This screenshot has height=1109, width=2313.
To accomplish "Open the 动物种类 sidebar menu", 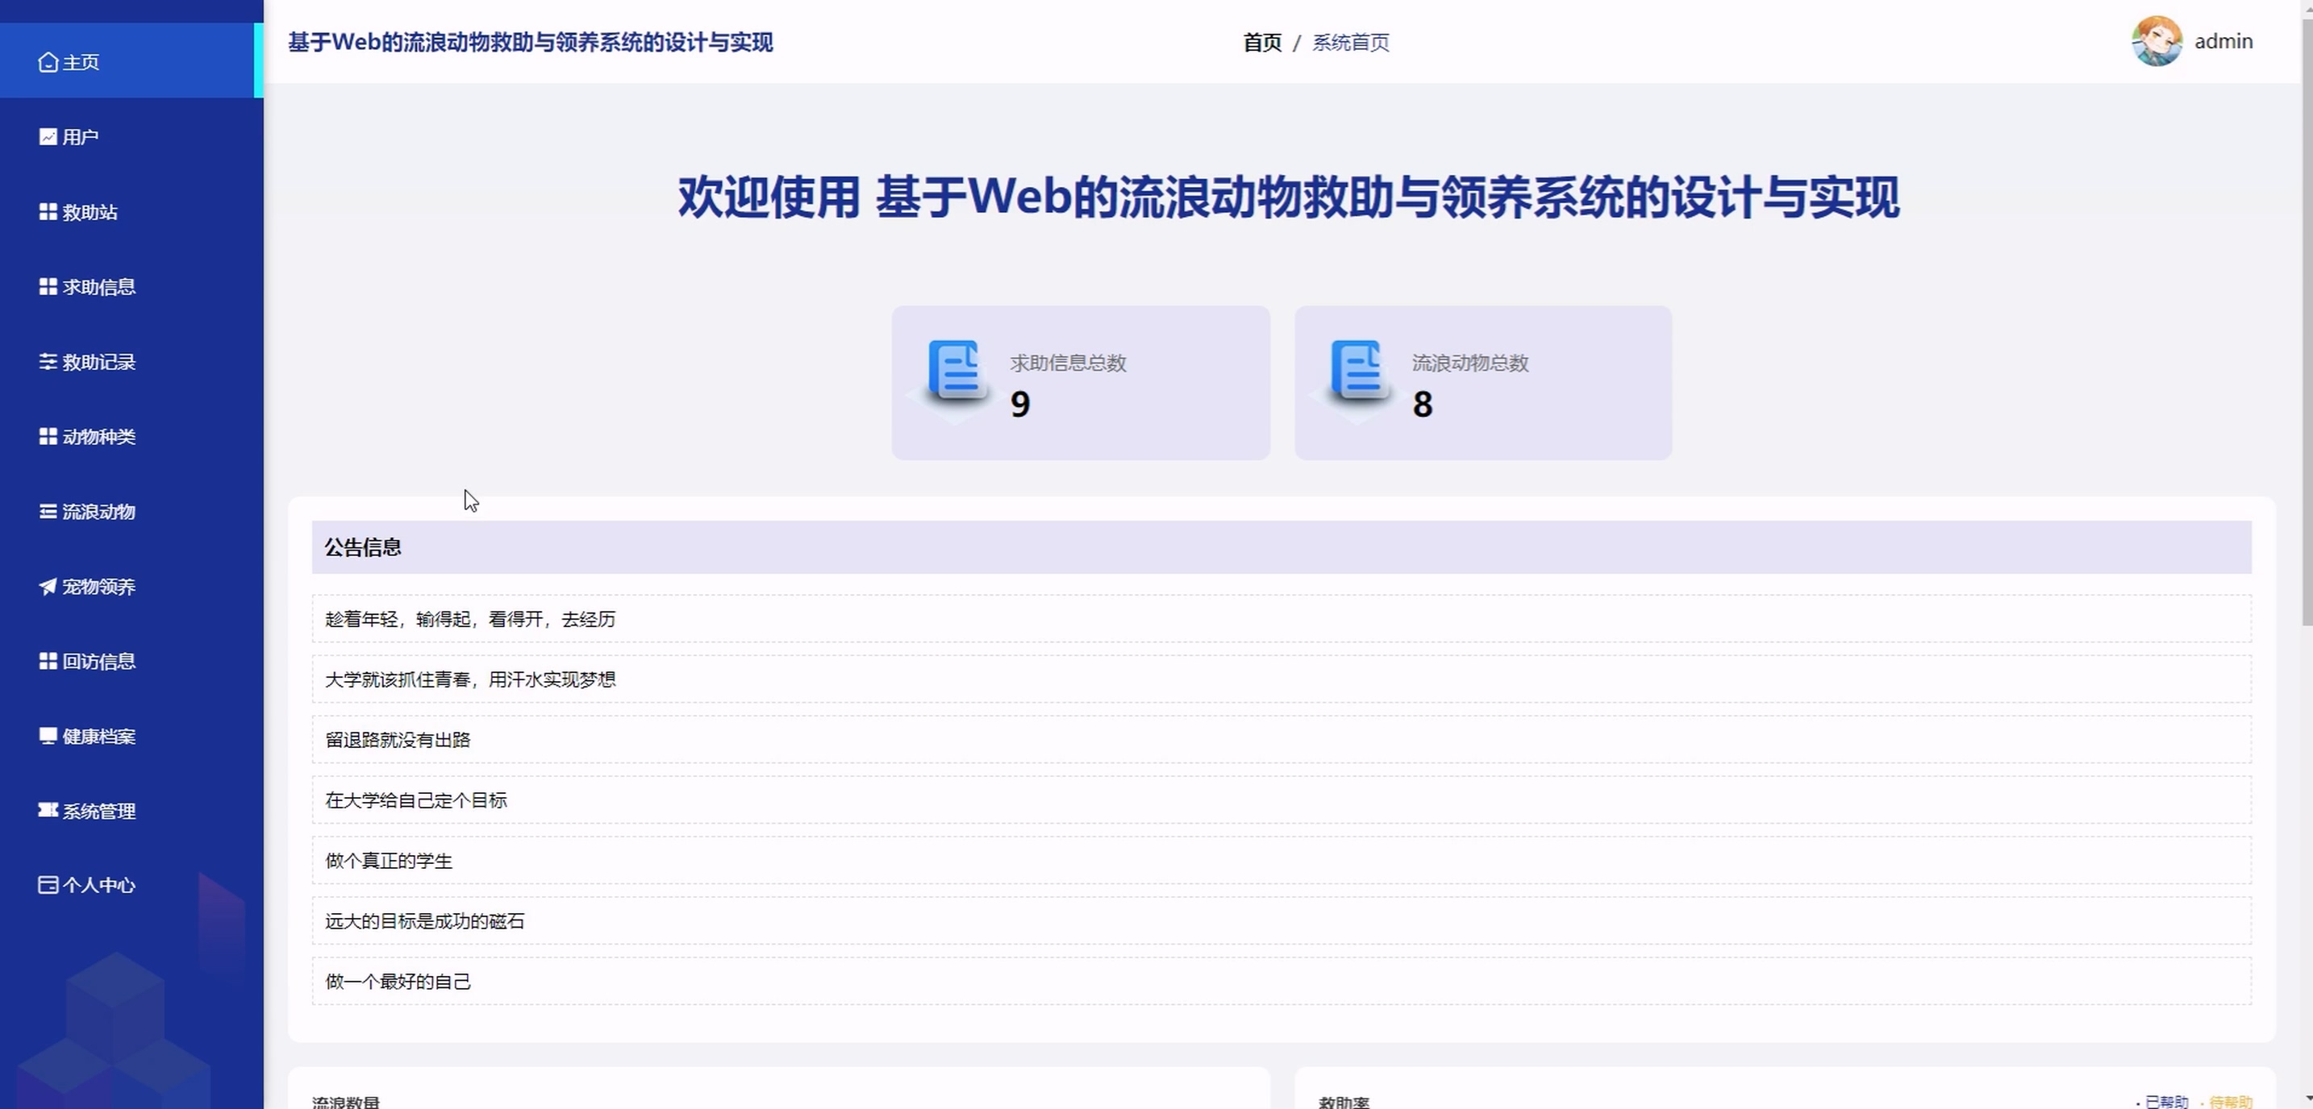I will point(98,437).
